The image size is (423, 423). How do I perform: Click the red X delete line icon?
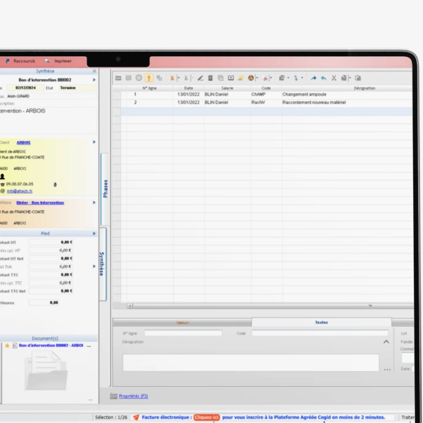point(265,78)
